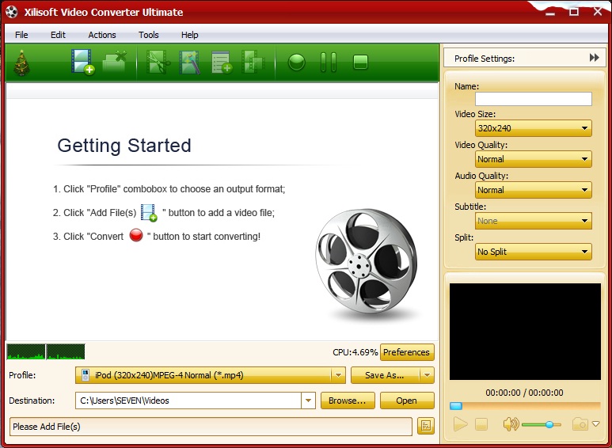Take a snapshot with the camera icon
Screen dimensions: 612x448
pyautogui.click(x=580, y=423)
